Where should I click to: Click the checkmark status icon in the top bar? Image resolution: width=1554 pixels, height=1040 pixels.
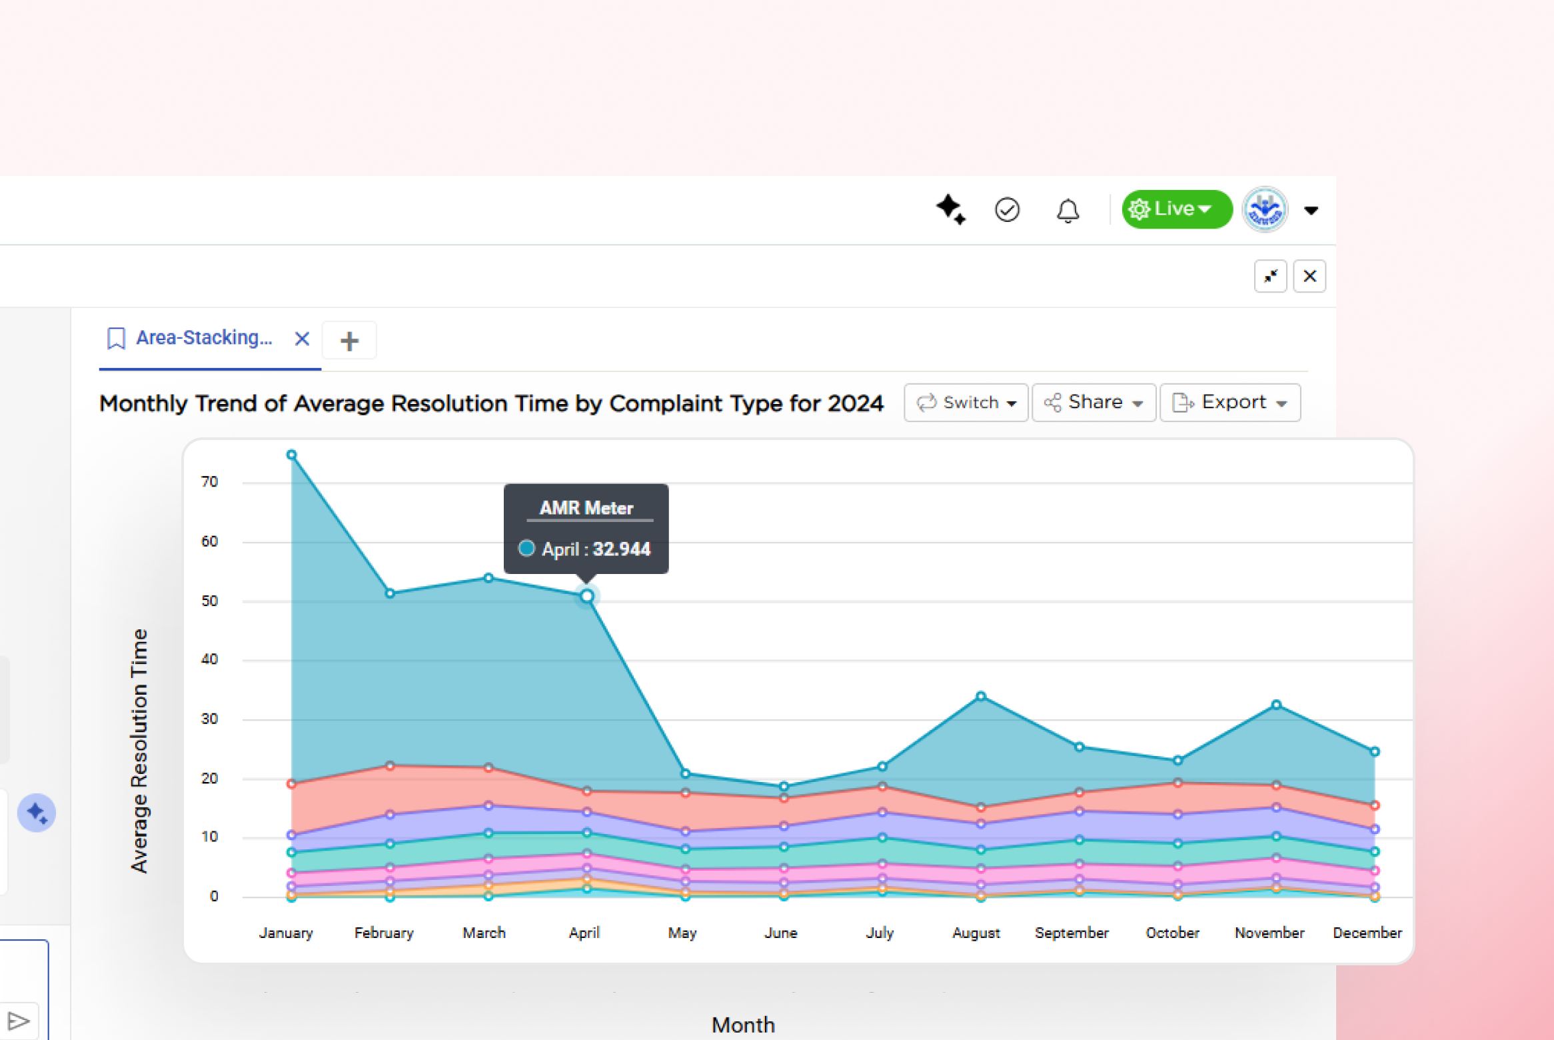click(1008, 209)
